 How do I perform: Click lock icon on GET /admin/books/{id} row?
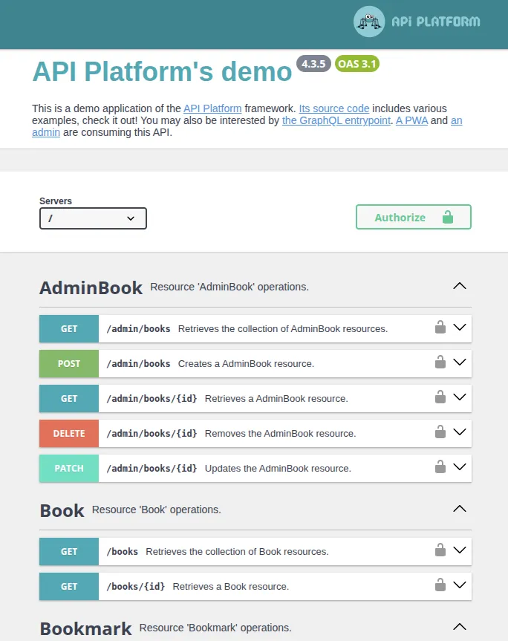tap(440, 397)
